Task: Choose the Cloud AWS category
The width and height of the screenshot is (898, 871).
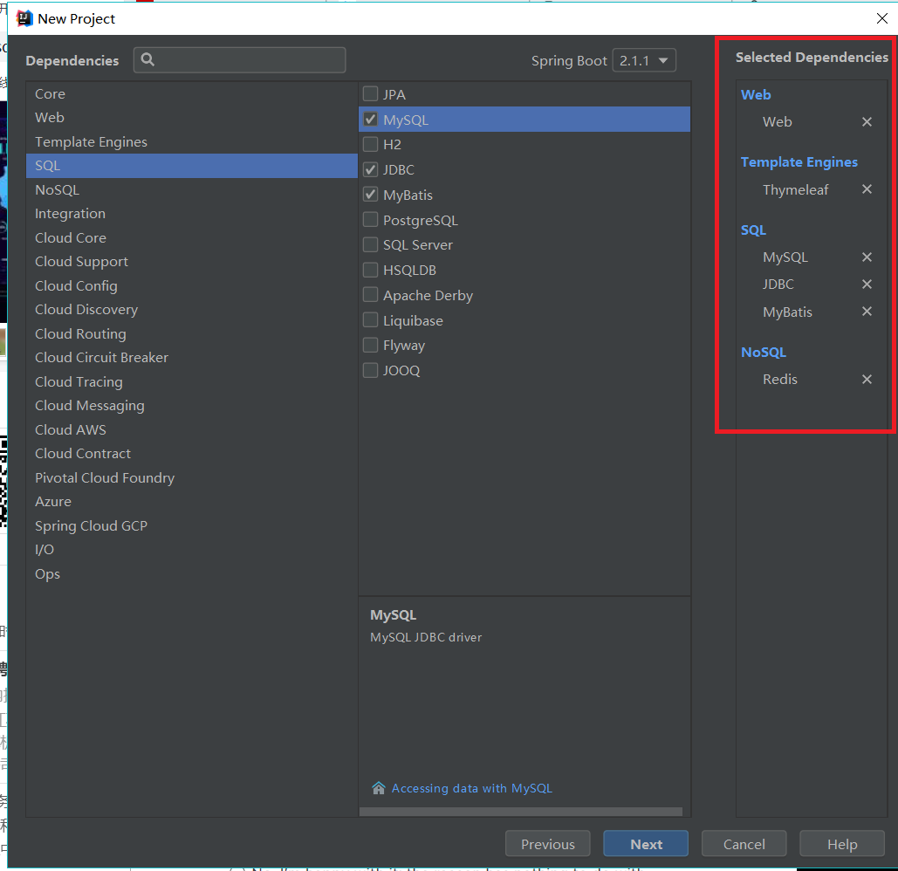Action: pyautogui.click(x=192, y=429)
